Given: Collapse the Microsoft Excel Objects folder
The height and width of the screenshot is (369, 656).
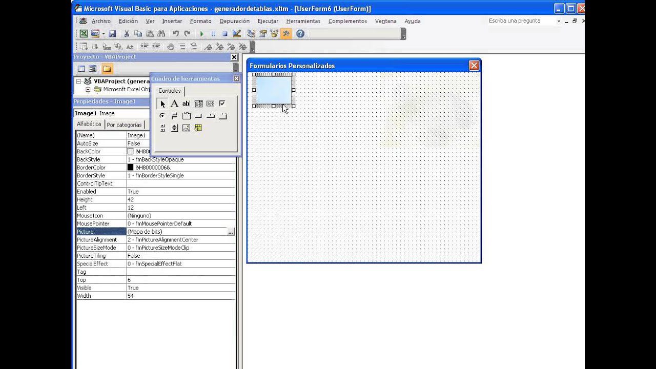Looking at the screenshot, I should coord(88,89).
